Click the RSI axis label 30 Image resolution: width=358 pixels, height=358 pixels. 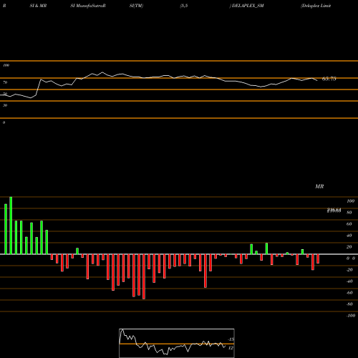tap(5, 105)
